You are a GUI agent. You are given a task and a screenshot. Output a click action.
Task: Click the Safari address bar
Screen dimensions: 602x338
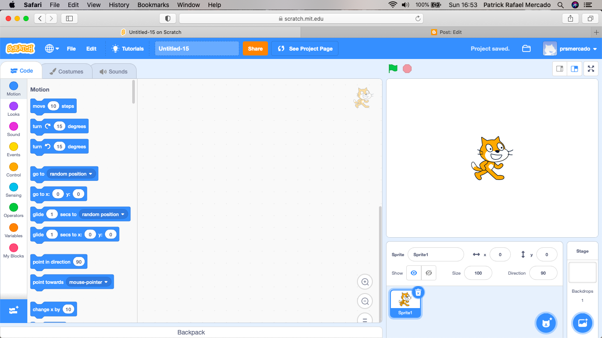pyautogui.click(x=301, y=18)
